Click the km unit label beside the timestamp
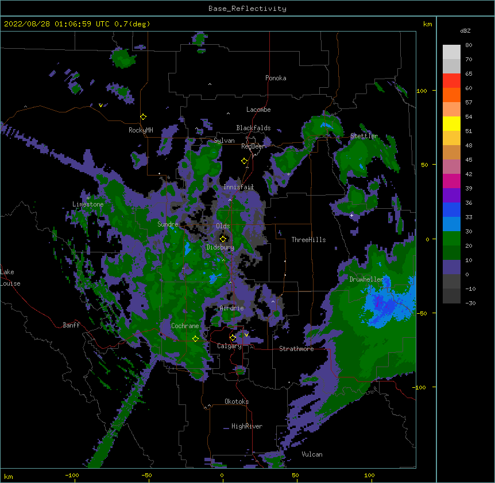The width and height of the screenshot is (495, 483). point(427,24)
